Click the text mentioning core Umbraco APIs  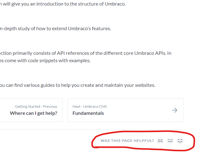tap(87, 53)
